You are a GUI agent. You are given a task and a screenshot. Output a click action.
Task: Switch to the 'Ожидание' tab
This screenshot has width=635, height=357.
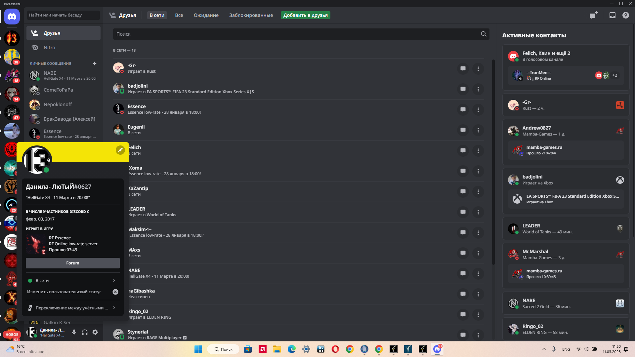pos(206,15)
